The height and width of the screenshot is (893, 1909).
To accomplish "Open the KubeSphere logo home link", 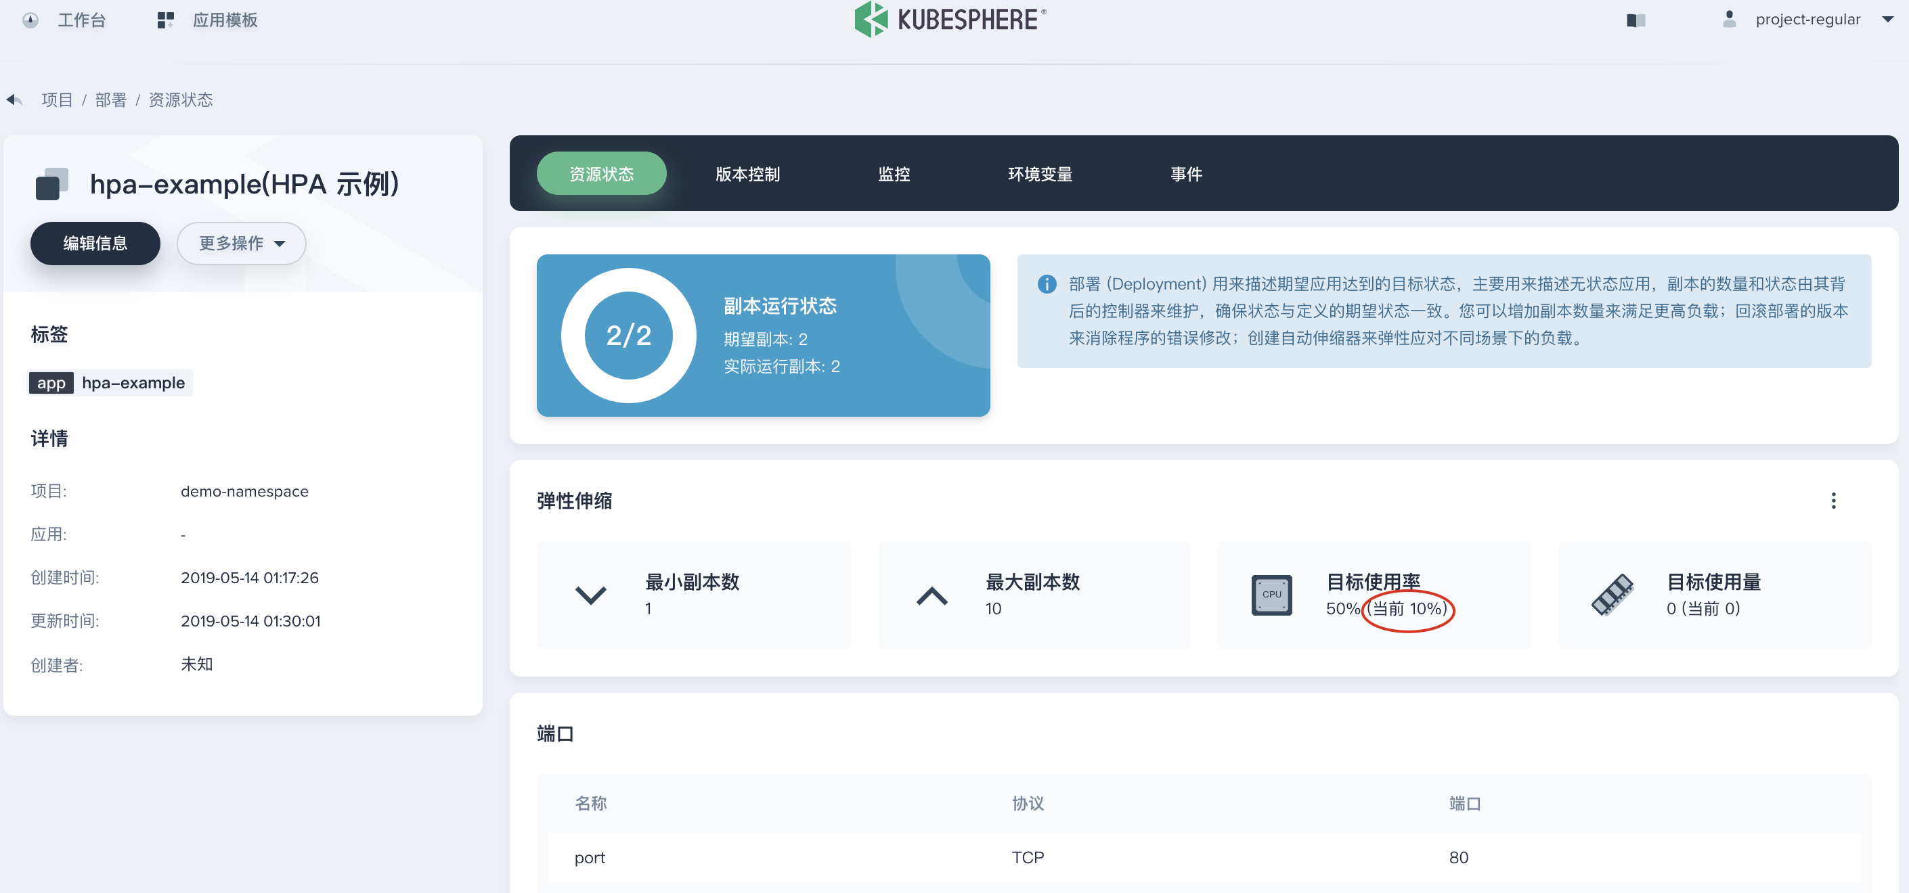I will (x=950, y=19).
